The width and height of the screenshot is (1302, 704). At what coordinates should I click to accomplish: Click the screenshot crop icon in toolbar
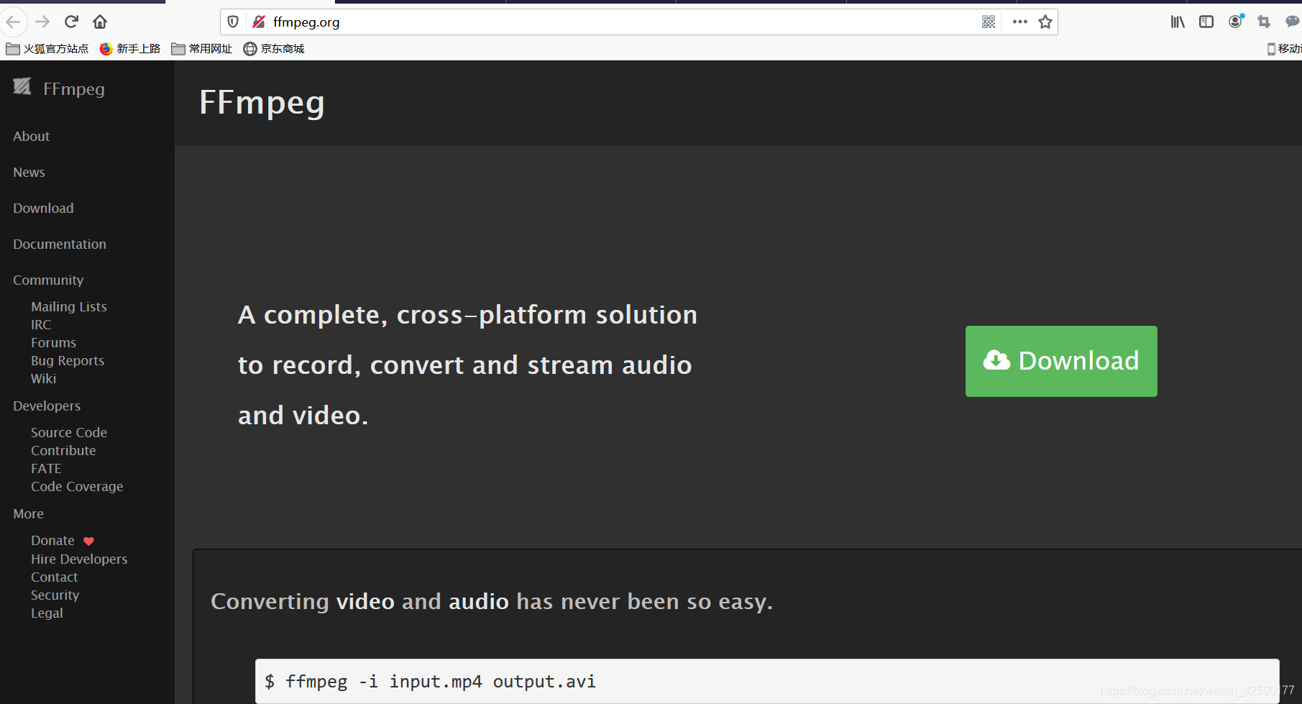pos(1264,22)
